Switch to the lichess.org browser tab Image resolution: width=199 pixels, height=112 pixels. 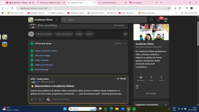click(x=51, y=2)
